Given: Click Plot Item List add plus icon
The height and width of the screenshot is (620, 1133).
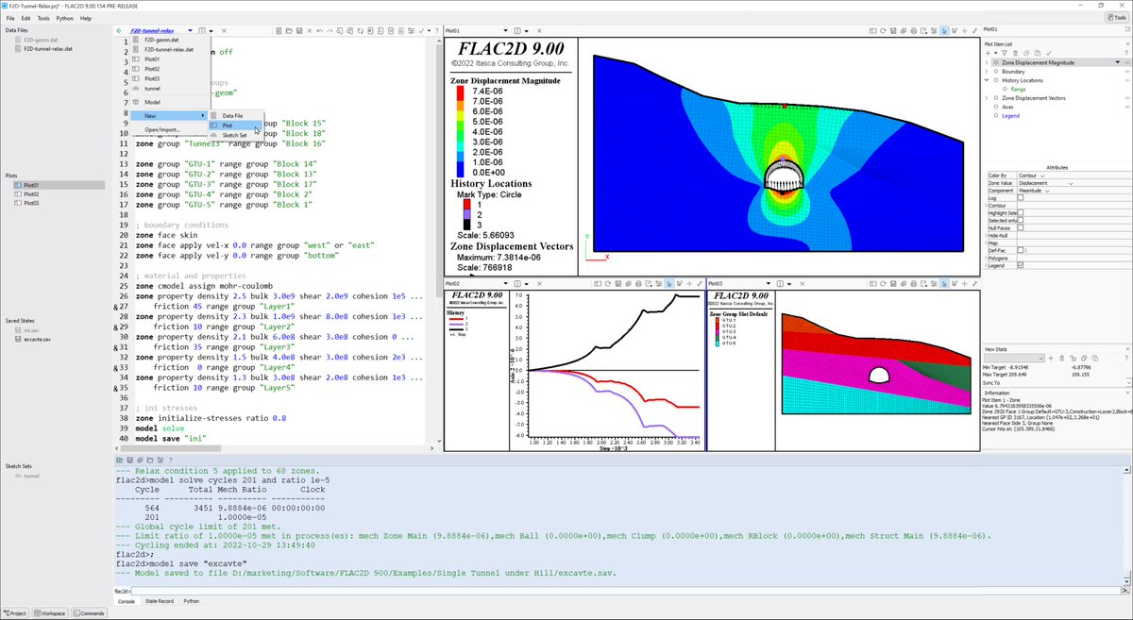Looking at the screenshot, I should point(988,53).
